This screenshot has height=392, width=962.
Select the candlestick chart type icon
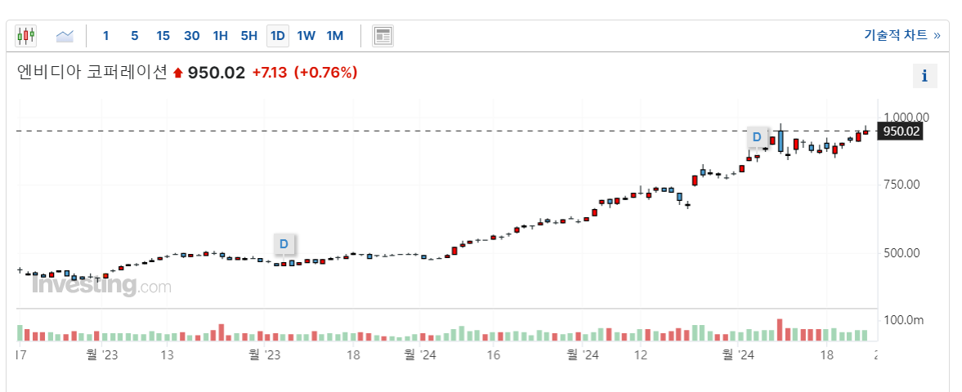tap(26, 36)
